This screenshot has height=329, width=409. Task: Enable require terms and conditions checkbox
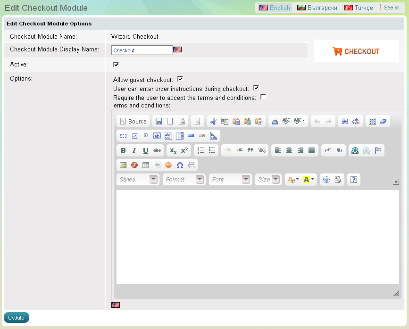[x=263, y=97]
